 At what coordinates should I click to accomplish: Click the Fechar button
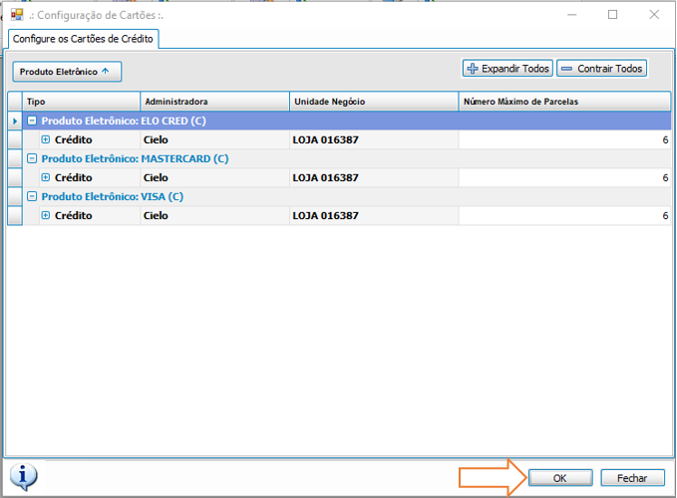pos(632,478)
